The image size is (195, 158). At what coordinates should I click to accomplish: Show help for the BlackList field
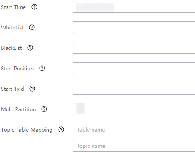pos(30,48)
